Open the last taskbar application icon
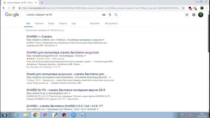Viewport: 210px width, 118px height. coord(83,115)
